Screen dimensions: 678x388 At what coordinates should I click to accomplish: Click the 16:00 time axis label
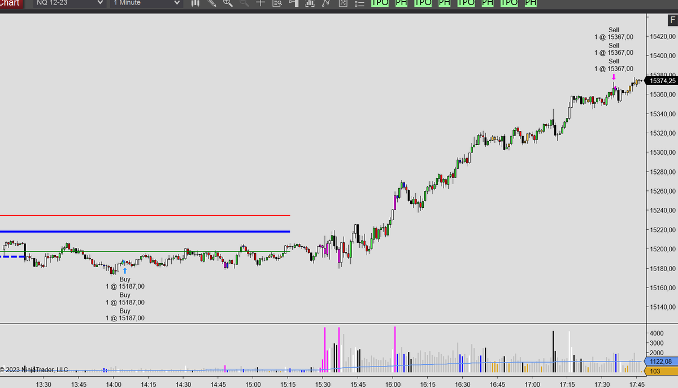[x=393, y=384]
